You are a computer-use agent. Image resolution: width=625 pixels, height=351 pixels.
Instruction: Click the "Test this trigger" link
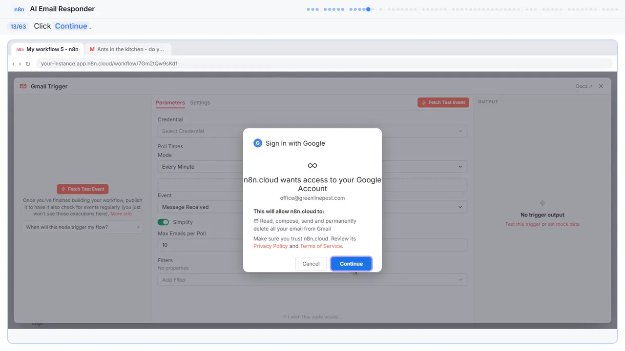(523, 224)
